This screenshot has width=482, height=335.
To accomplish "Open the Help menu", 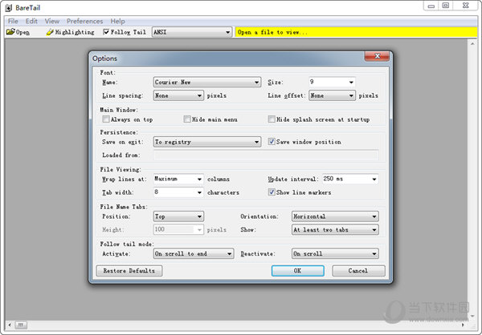I will coord(117,21).
